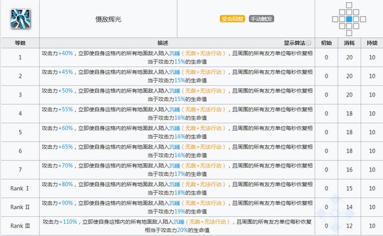Open the 沉睡 link in Rank II row
Viewport: 383px width, 236px height.
(175, 203)
